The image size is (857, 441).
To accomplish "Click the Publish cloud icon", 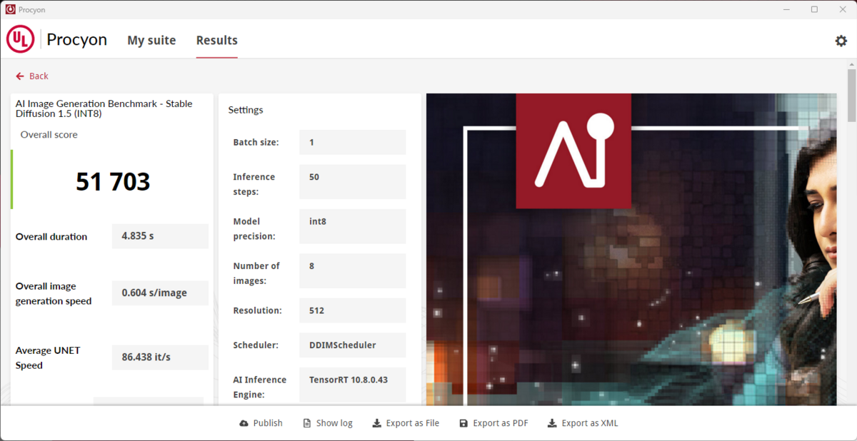I will click(x=244, y=423).
